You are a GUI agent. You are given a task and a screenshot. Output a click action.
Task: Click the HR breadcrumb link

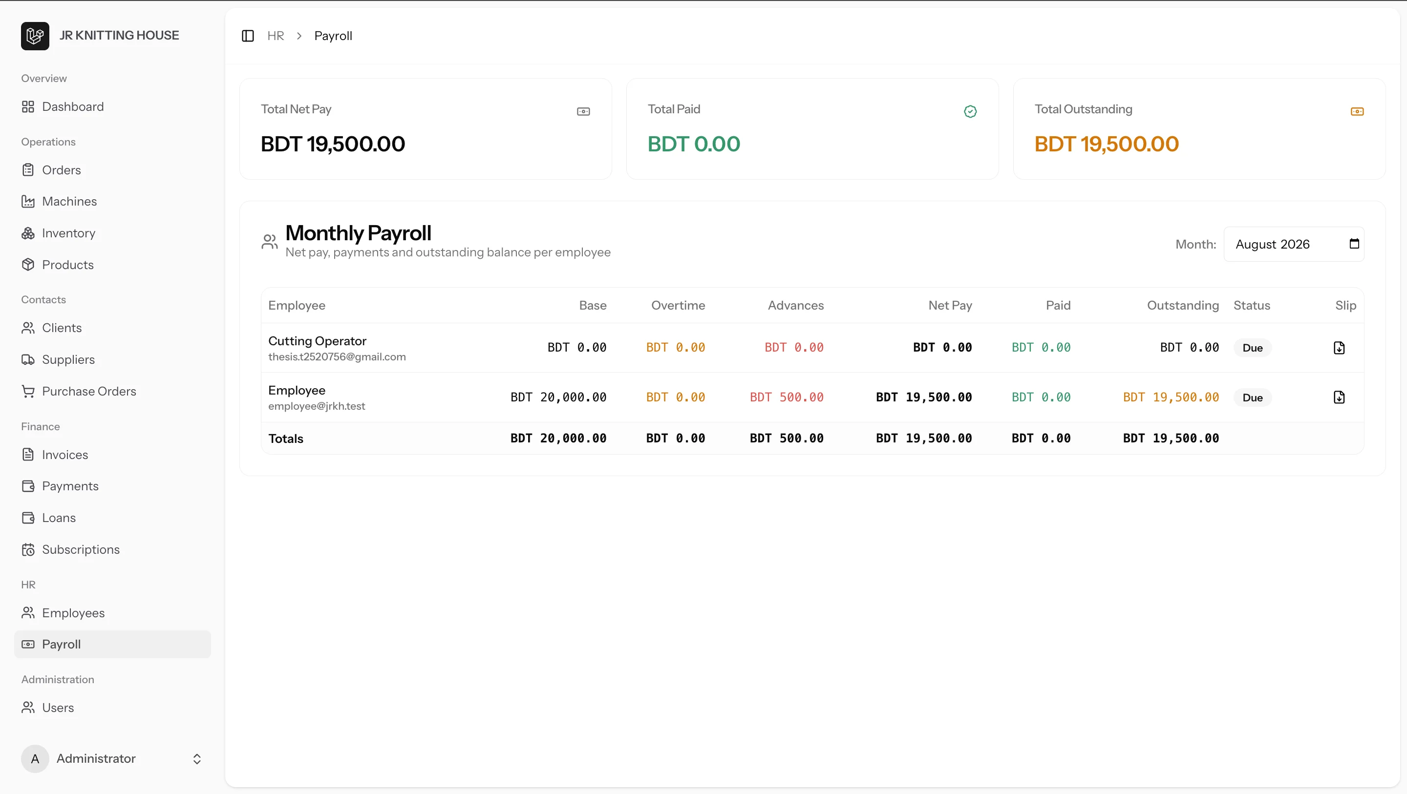click(275, 36)
